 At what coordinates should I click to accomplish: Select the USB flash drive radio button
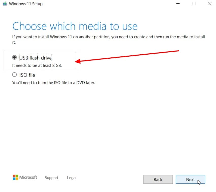pyautogui.click(x=14, y=58)
